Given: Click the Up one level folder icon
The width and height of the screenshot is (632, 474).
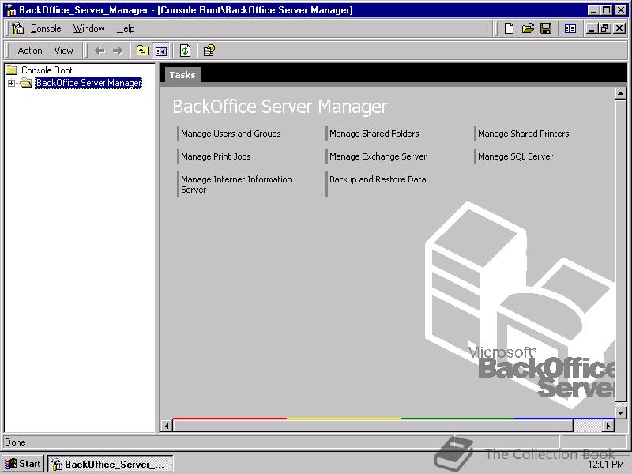Looking at the screenshot, I should [142, 51].
